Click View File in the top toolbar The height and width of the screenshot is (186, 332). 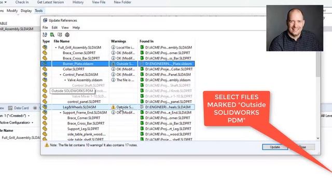pos(99,2)
